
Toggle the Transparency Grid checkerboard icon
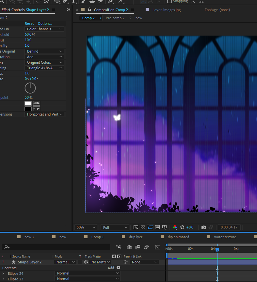pyautogui.click(x=143, y=227)
